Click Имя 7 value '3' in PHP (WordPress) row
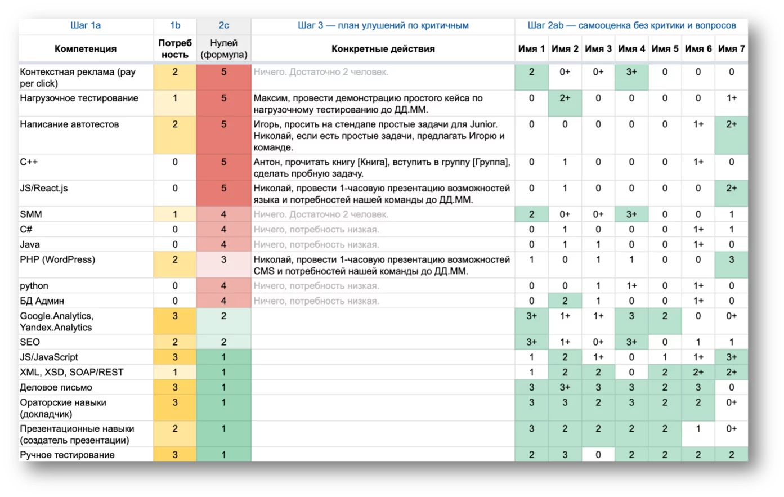This screenshot has width=784, height=497. 731,265
